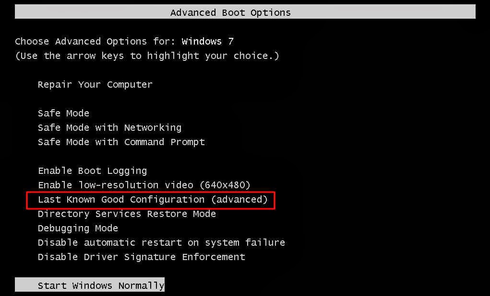Select Directory Services Restore Mode
This screenshot has width=490, height=296.
tap(127, 214)
